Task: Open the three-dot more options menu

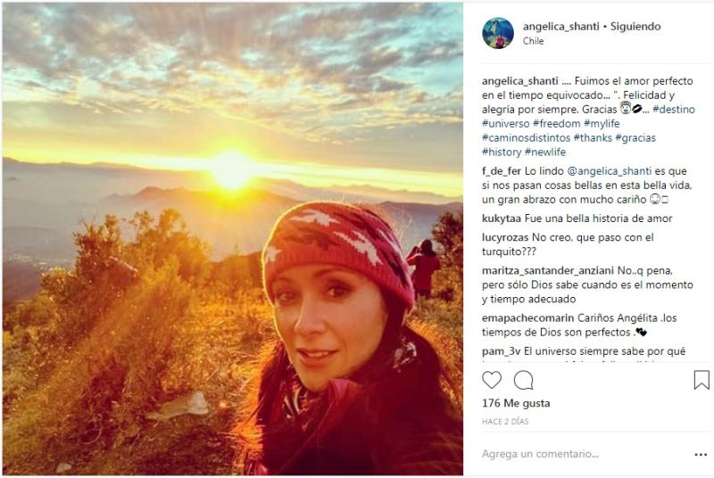Action: point(701,454)
